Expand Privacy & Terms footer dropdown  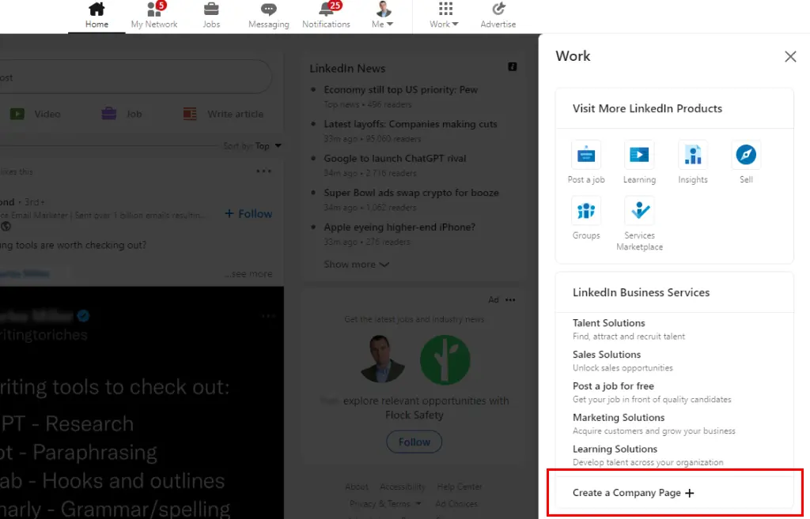point(385,503)
